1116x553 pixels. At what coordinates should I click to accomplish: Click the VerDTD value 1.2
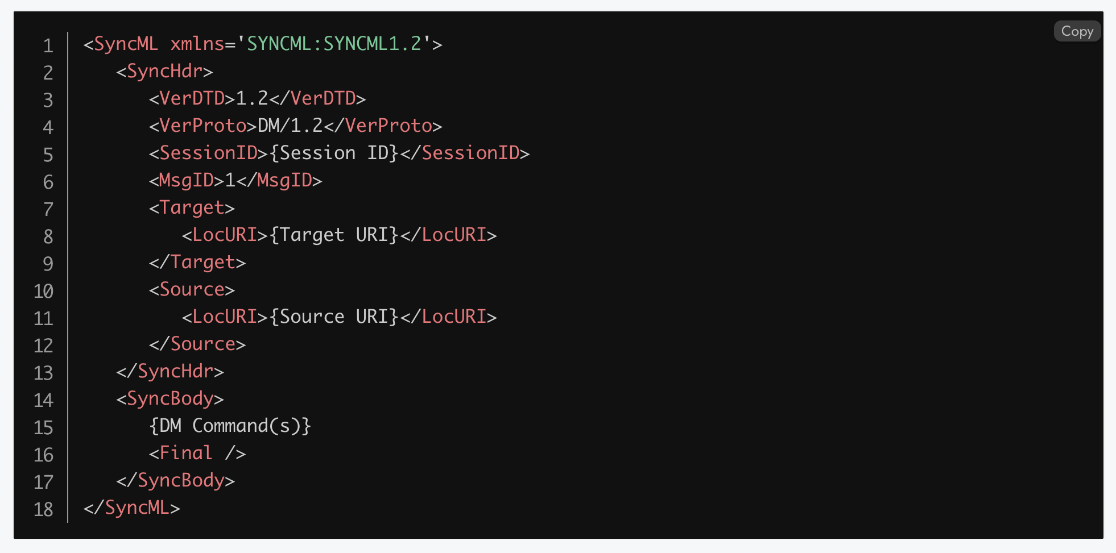click(x=251, y=98)
